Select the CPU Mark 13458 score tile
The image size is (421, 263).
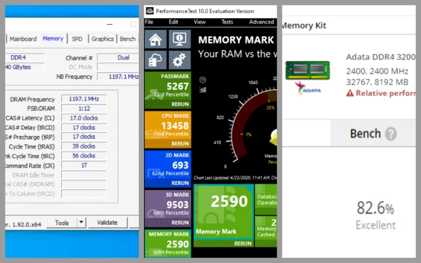(168, 130)
